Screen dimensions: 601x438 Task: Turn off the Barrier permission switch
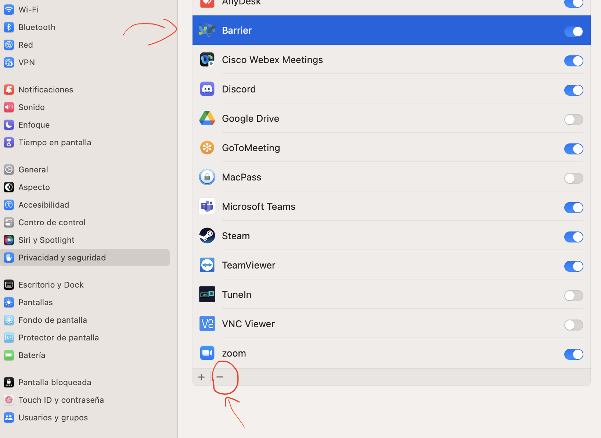574,32
